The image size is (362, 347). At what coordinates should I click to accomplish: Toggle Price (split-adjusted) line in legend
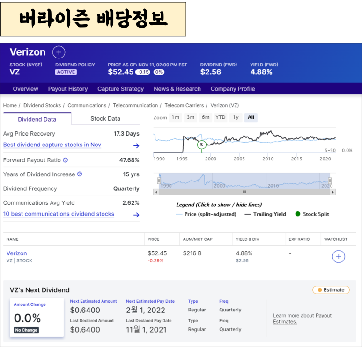point(206,214)
